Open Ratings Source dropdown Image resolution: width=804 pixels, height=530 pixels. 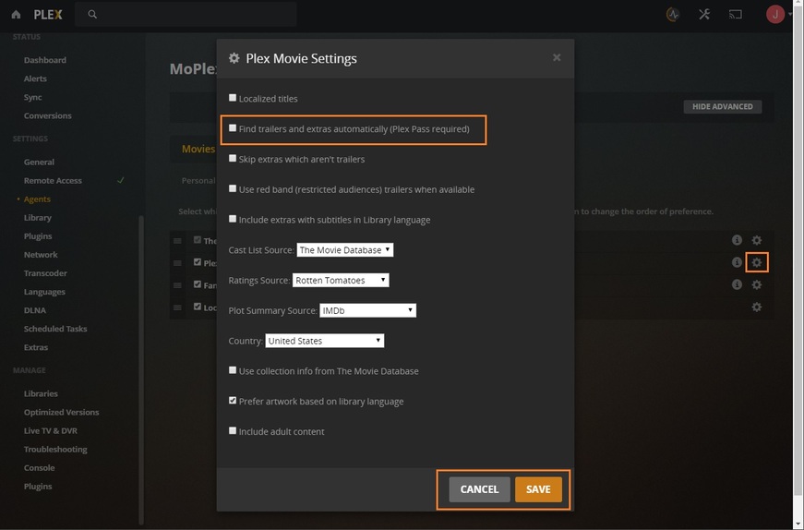(x=341, y=280)
